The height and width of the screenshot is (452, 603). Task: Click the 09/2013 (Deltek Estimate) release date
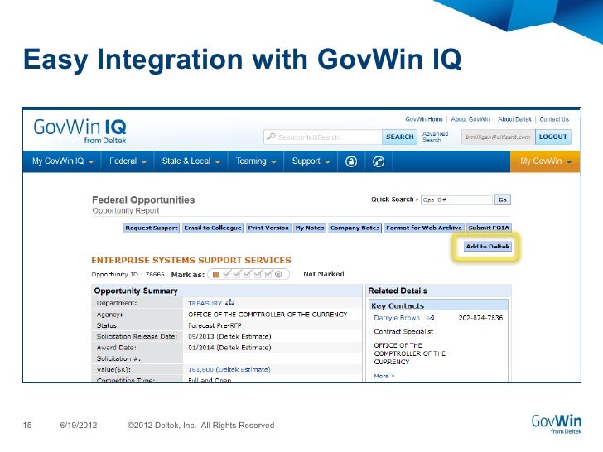[x=229, y=336]
